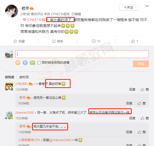Expand the post options chevron

click(x=147, y=6)
